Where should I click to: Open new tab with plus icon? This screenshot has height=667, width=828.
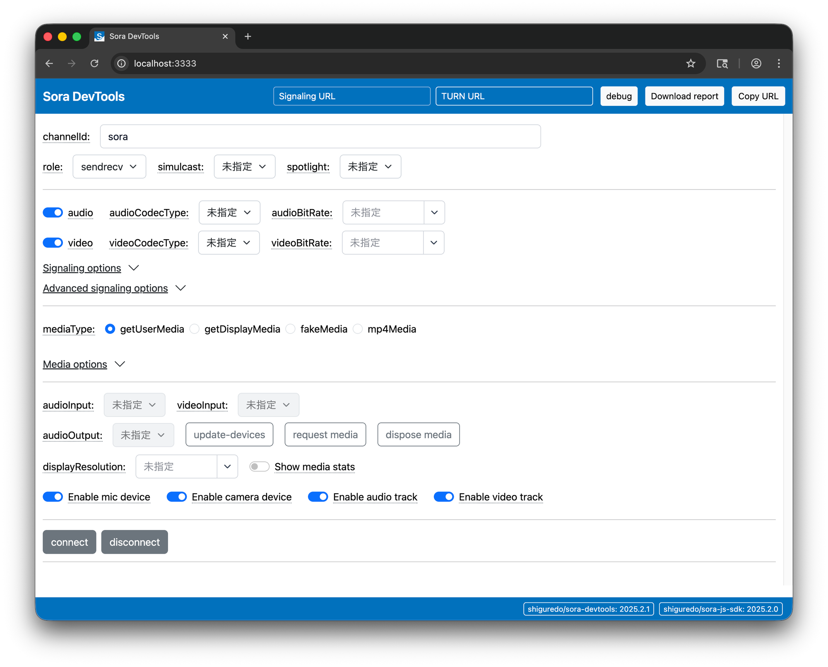[x=248, y=36]
